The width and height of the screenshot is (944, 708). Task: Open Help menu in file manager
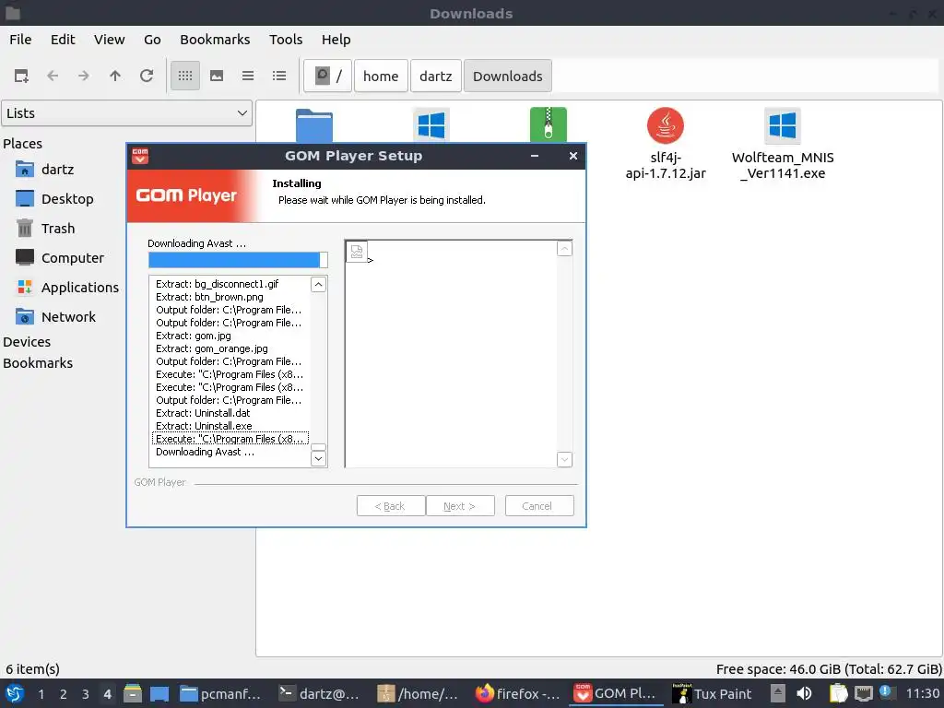[336, 40]
